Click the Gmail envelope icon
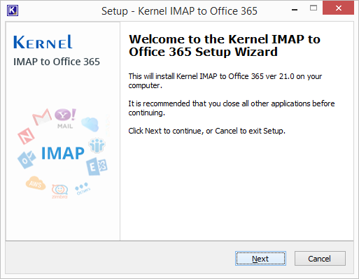 (x=42, y=117)
